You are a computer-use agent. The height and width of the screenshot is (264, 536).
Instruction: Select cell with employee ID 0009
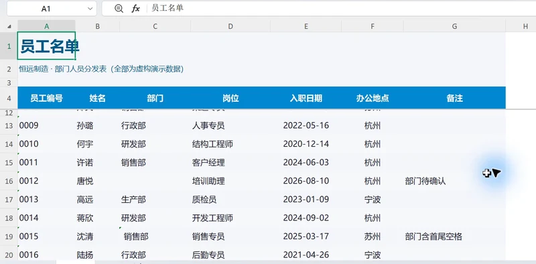[46, 125]
